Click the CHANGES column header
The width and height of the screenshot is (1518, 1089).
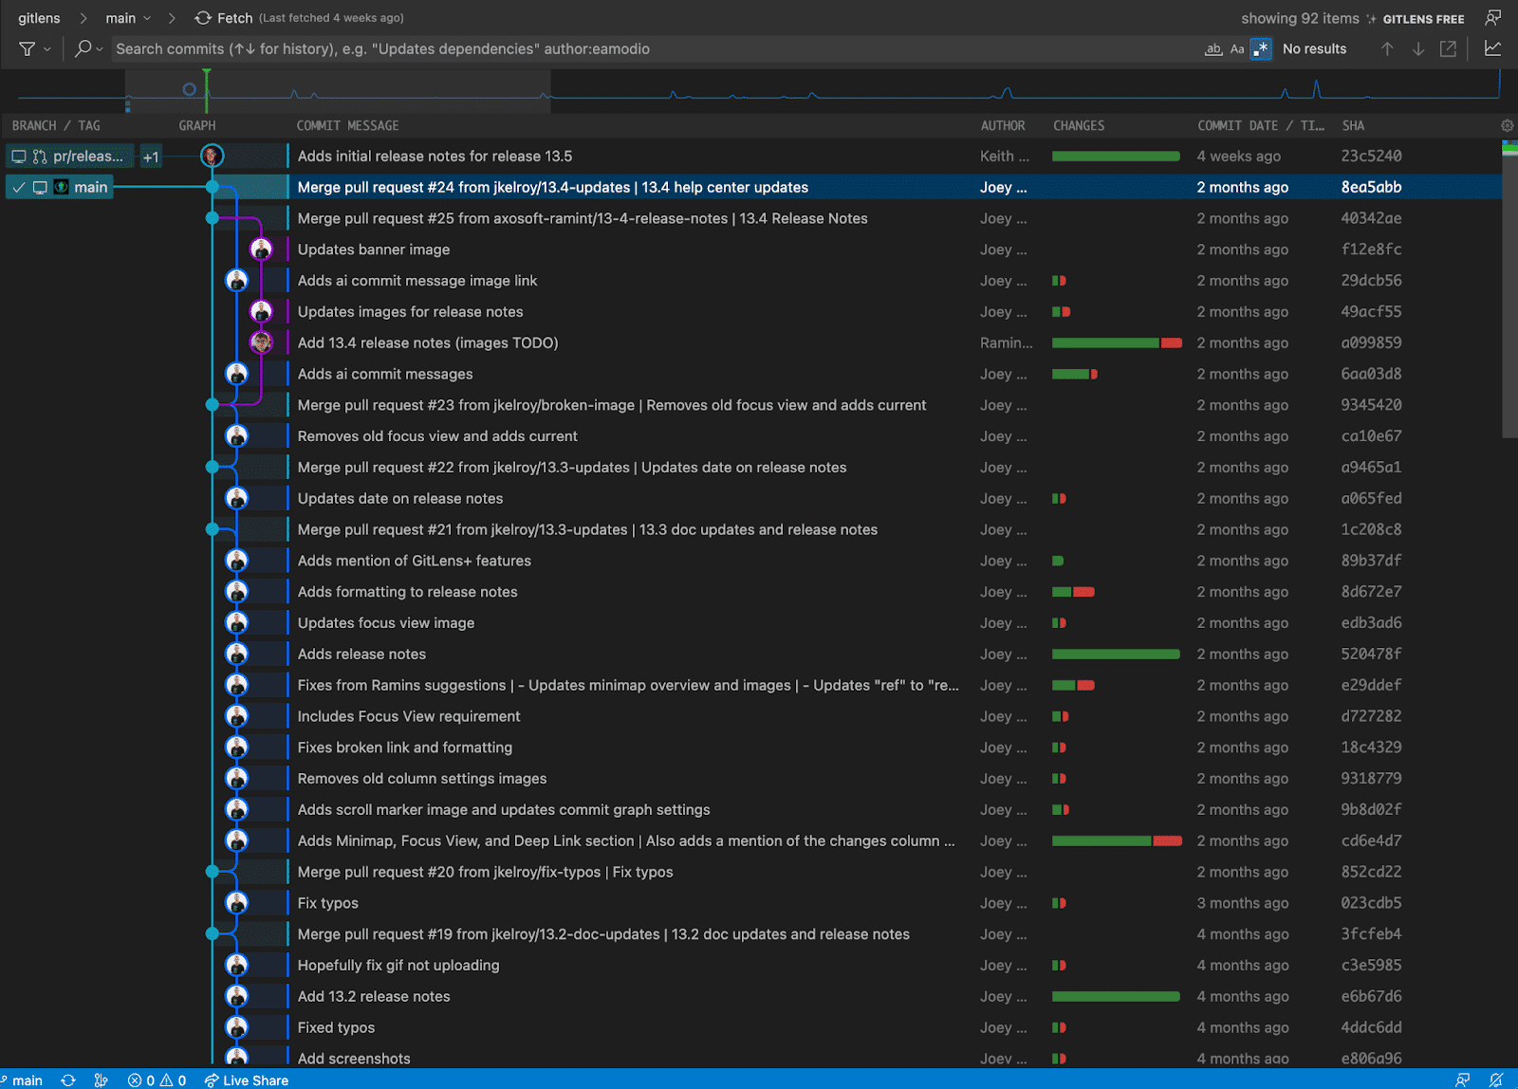[x=1079, y=125]
